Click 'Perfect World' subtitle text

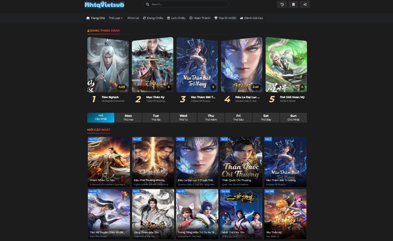pos(288,101)
